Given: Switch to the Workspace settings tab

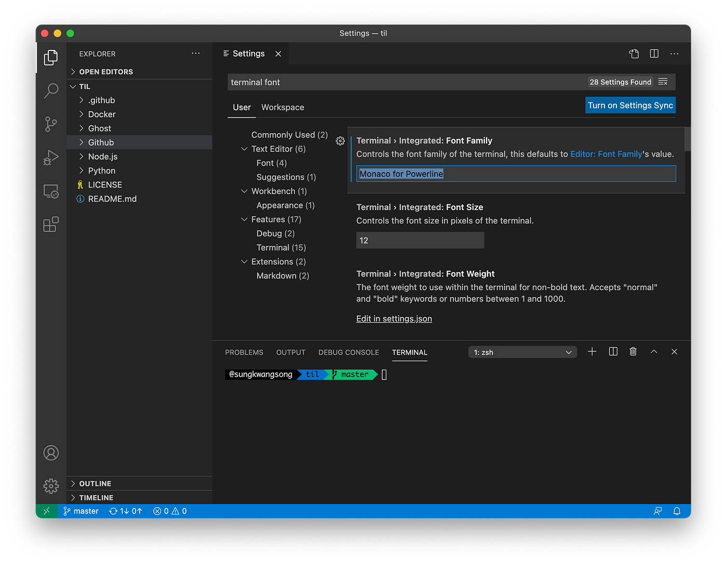Looking at the screenshot, I should tap(282, 107).
